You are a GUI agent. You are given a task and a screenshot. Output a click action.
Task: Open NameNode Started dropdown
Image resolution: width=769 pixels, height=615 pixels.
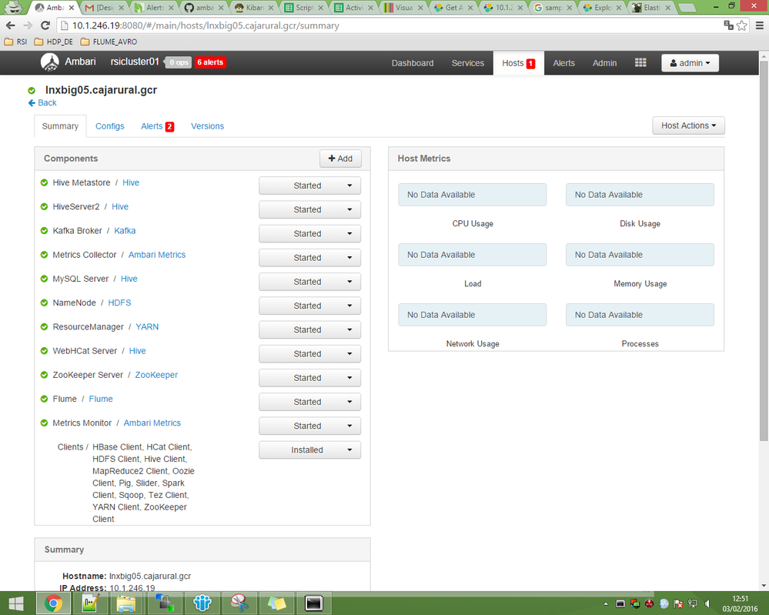click(x=310, y=306)
